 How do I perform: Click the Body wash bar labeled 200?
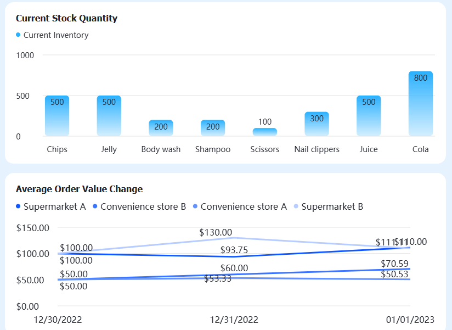tap(161, 128)
